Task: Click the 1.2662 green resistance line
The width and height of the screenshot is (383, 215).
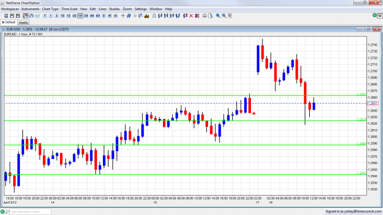Action: coord(185,95)
